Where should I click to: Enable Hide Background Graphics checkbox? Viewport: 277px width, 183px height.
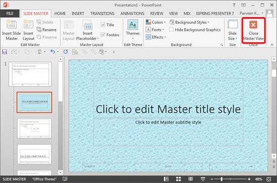[x=171, y=30]
